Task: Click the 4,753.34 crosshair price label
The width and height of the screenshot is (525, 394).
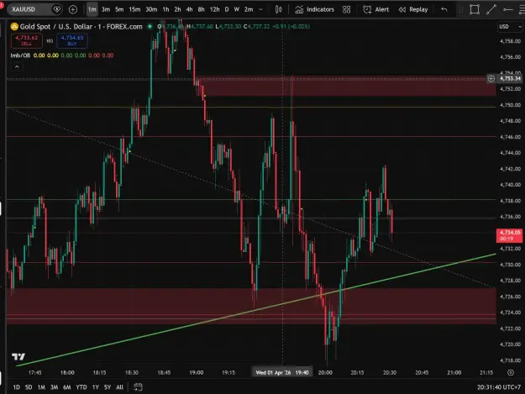Action: coord(510,79)
